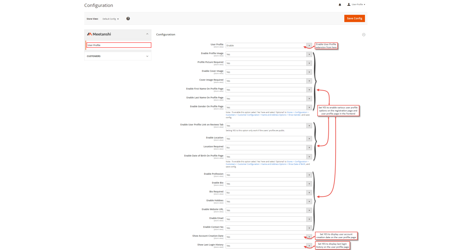Open the Enable Bio dropdown
The image size is (450, 250).
pos(269,184)
